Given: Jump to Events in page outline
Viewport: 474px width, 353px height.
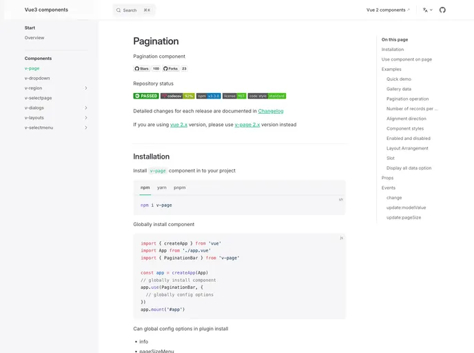Looking at the screenshot, I should (x=388, y=188).
